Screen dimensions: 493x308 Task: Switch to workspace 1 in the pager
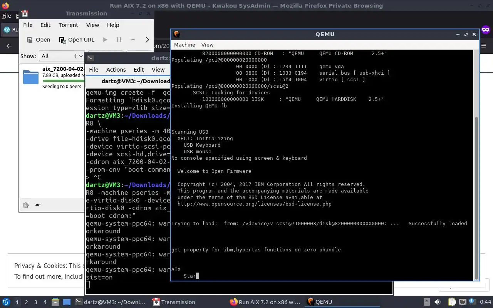tap(17, 302)
